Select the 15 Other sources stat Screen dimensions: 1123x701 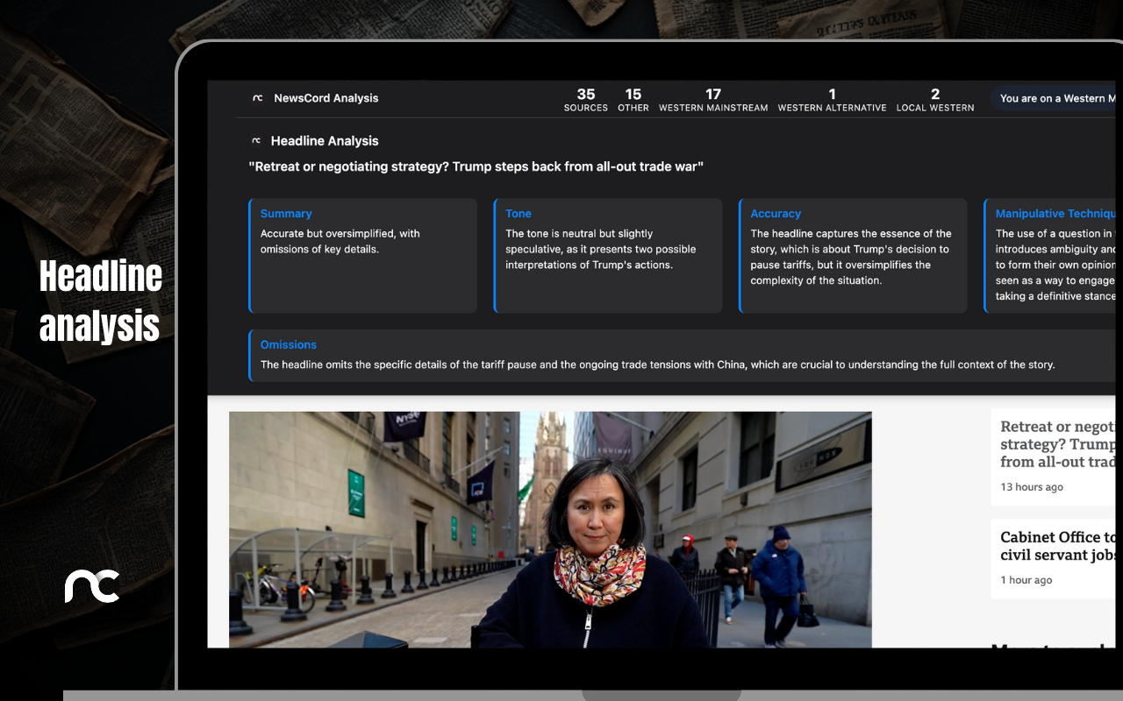(x=633, y=100)
